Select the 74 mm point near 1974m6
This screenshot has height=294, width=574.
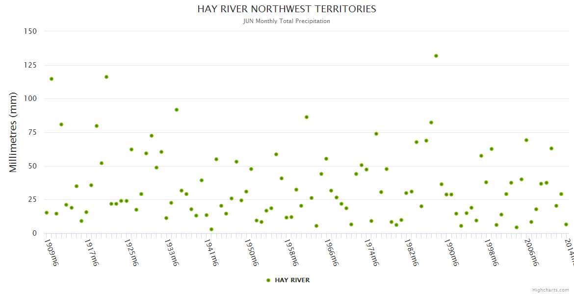376,134
